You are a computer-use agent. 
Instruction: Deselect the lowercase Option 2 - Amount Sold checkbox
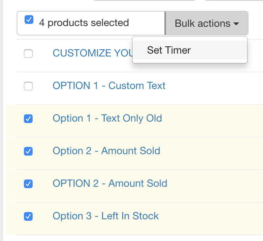click(x=28, y=151)
